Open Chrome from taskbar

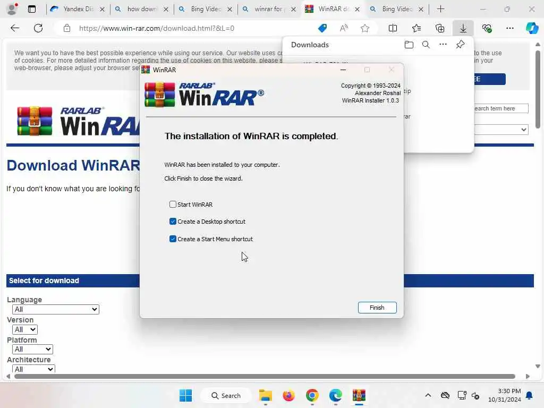tap(312, 395)
